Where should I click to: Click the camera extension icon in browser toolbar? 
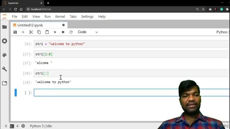[x=210, y=9]
